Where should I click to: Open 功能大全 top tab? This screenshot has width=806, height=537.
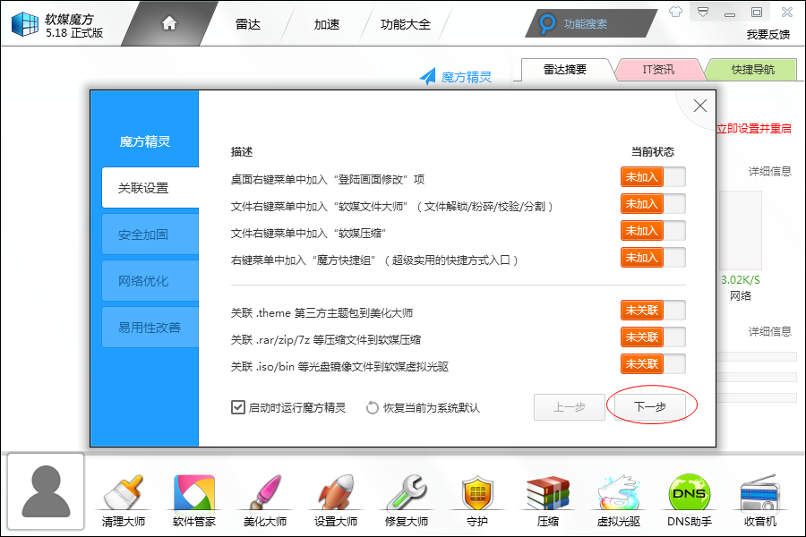405,23
